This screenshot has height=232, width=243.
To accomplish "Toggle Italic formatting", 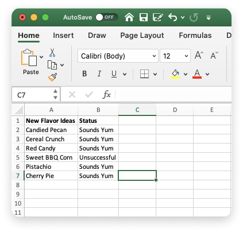I will click(99, 74).
